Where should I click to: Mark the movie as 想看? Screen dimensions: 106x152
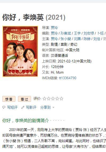[9, 99]
